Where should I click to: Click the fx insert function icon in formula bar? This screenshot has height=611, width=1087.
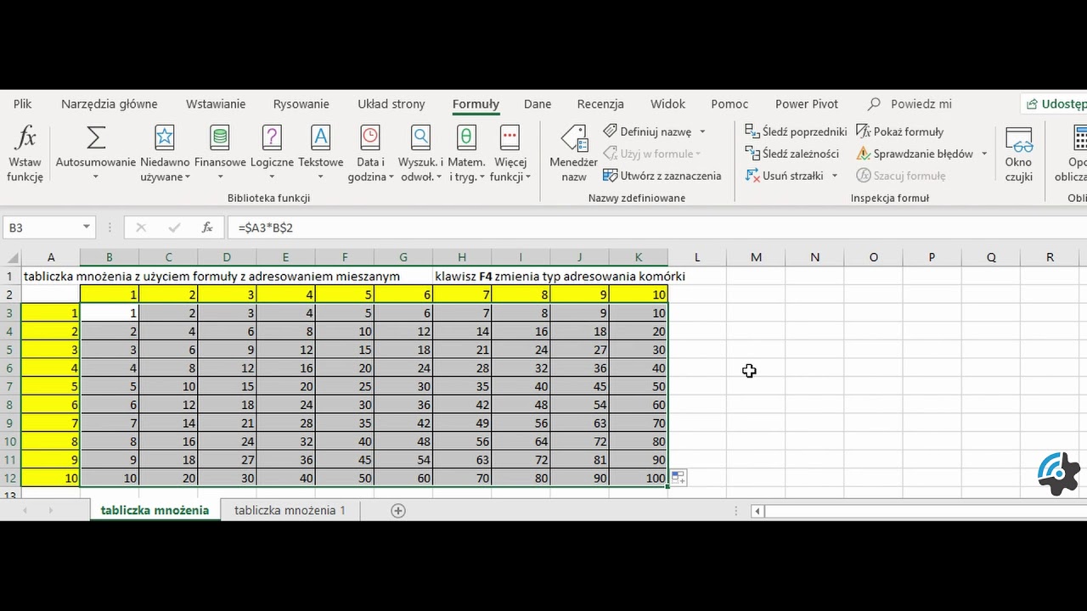coord(207,227)
